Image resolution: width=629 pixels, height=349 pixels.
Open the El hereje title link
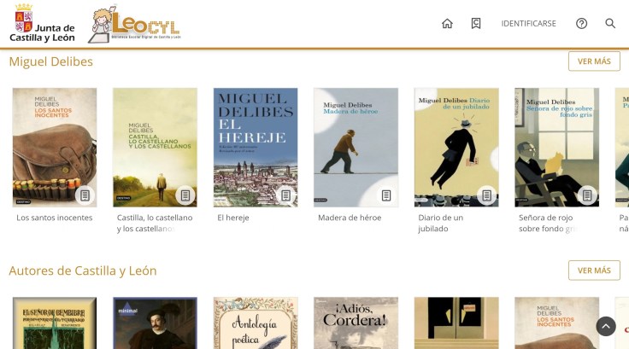233,218
